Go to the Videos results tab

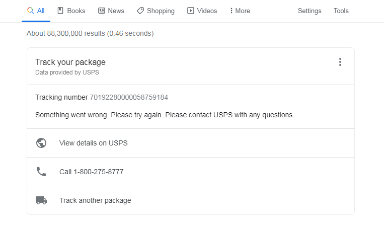[x=207, y=11]
